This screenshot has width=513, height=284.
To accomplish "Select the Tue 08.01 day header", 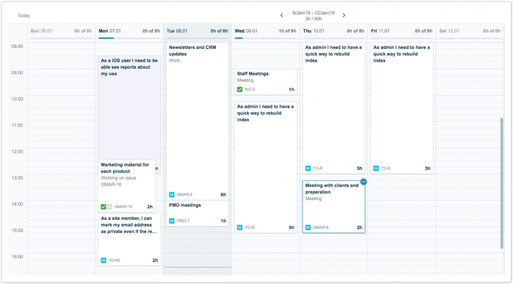I will 177,31.
